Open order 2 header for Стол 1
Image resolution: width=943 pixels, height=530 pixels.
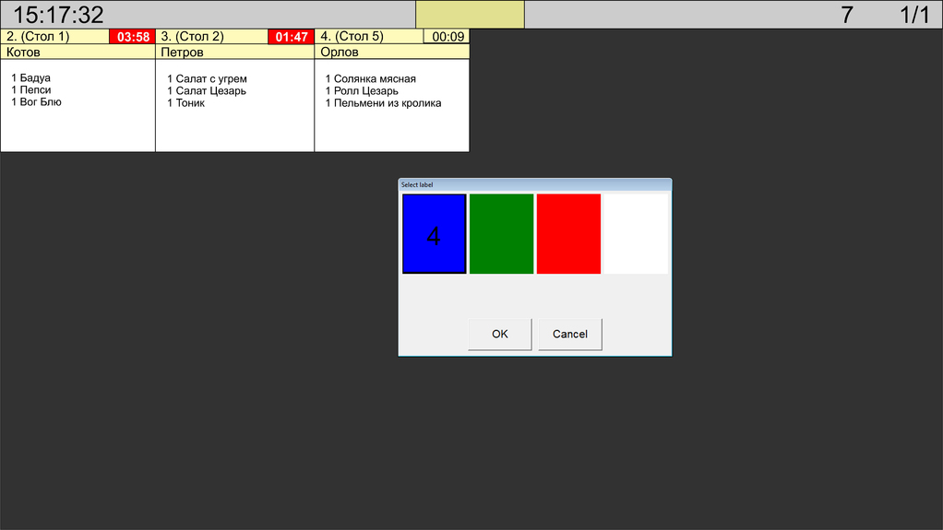tap(55, 37)
